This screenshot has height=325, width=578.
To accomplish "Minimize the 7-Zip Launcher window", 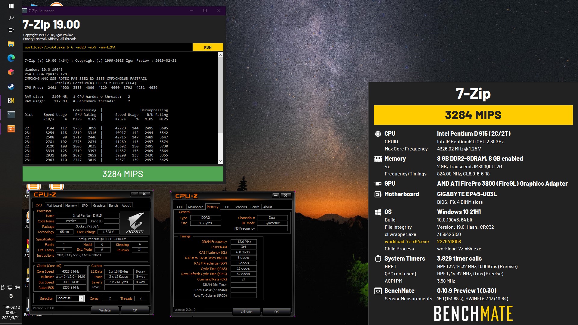I will point(191,11).
